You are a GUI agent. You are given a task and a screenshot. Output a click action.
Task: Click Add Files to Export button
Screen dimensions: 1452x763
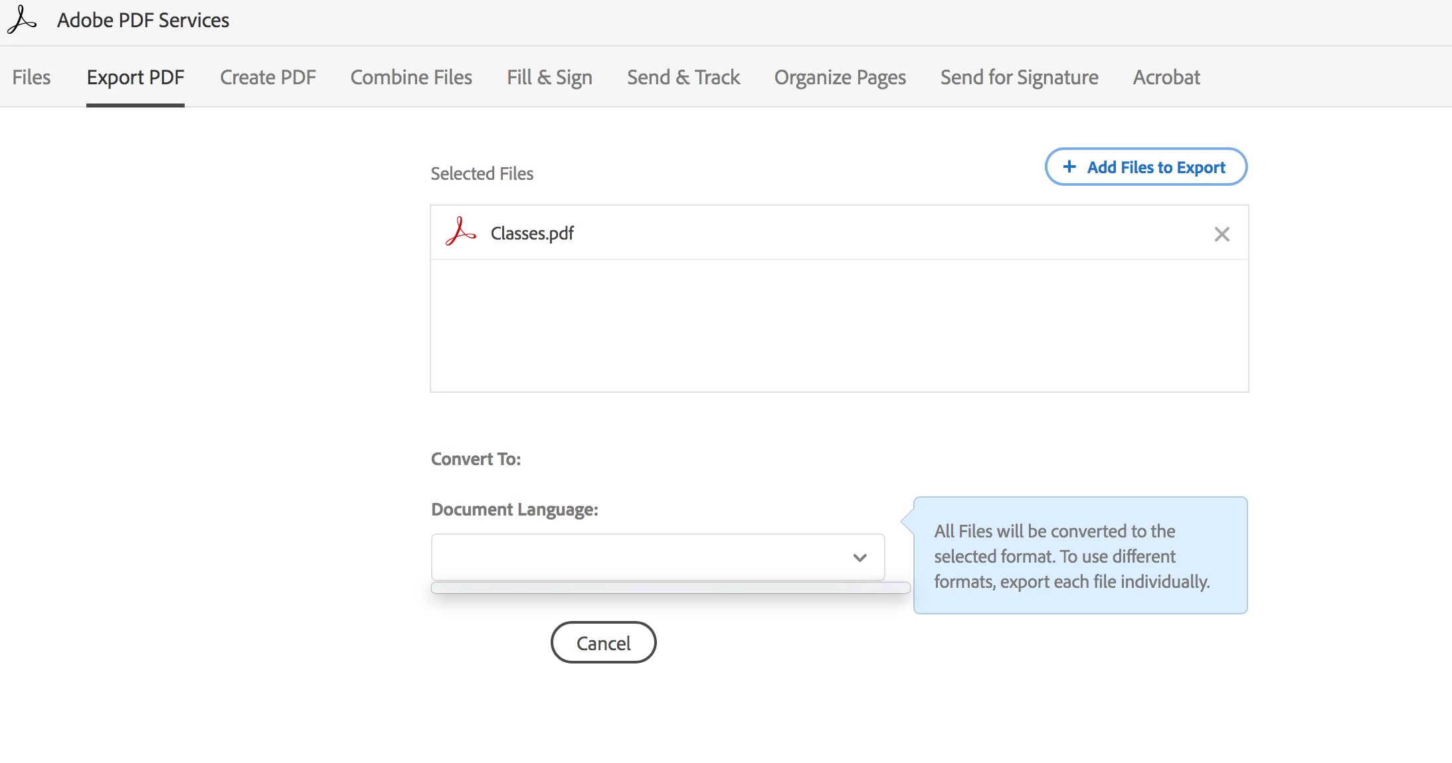[x=1146, y=167]
